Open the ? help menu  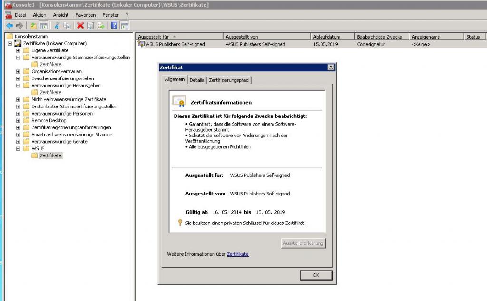127,15
